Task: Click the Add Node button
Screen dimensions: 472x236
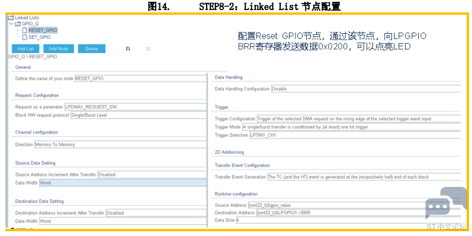Action: click(x=59, y=49)
